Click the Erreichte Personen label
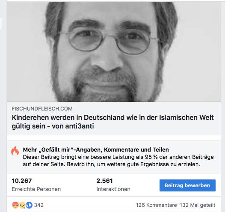This screenshot has height=212, width=225. (x=36, y=189)
